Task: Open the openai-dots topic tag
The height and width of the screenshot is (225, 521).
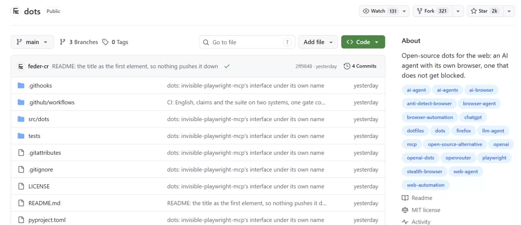Action: pyautogui.click(x=420, y=158)
